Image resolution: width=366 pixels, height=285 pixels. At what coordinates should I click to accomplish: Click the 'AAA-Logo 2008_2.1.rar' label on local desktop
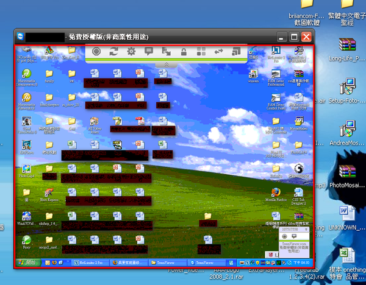(x=226, y=273)
